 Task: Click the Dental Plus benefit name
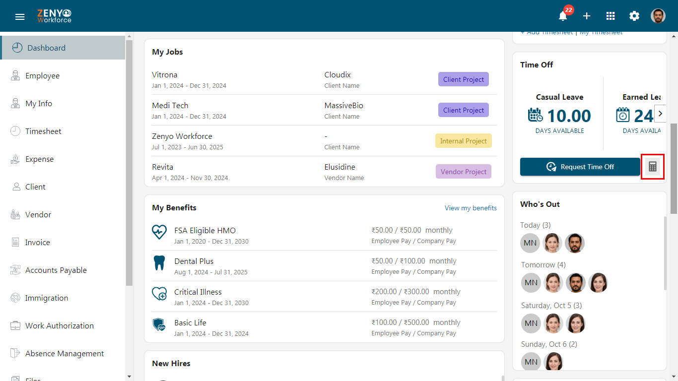(x=194, y=261)
